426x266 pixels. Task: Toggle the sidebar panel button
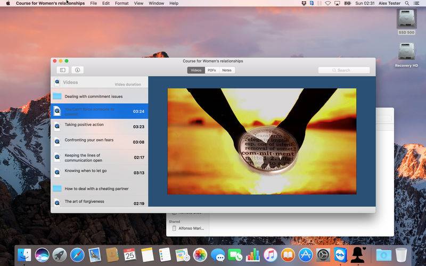(x=62, y=70)
